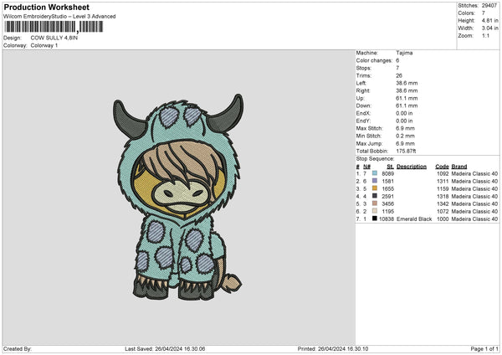Screen dimensions: 502x355
Task: Click the Emerald Black color swatch
Action: pyautogui.click(x=375, y=219)
